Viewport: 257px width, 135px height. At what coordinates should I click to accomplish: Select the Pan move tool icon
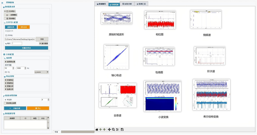[110, 129]
